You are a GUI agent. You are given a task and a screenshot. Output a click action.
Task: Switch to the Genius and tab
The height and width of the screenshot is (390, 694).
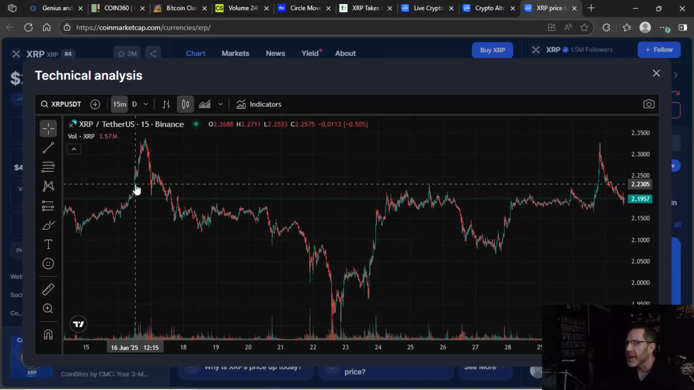(56, 8)
